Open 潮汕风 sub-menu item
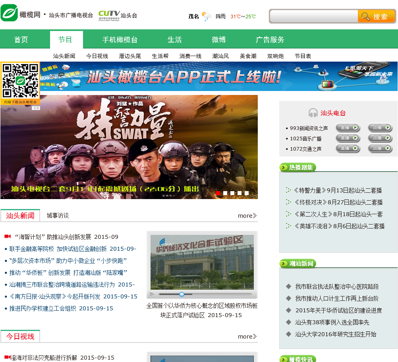Image resolution: width=398 pixels, height=362 pixels. [220, 56]
